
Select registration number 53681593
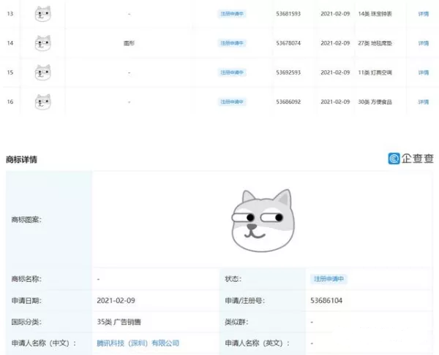click(x=288, y=14)
